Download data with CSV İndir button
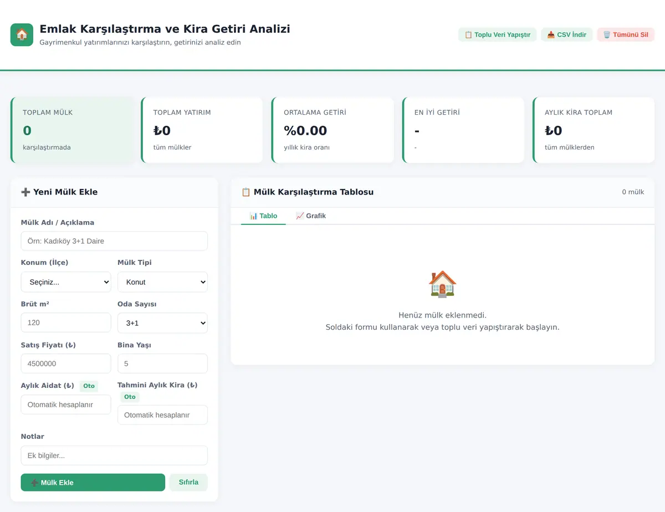Screen dimensions: 665x512 (567, 35)
